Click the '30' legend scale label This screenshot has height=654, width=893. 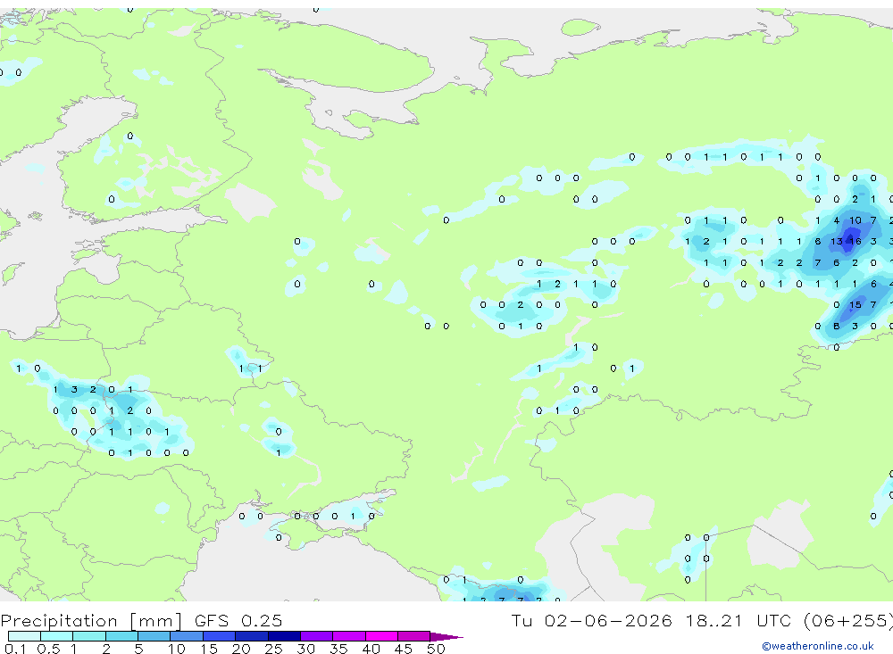click(305, 649)
